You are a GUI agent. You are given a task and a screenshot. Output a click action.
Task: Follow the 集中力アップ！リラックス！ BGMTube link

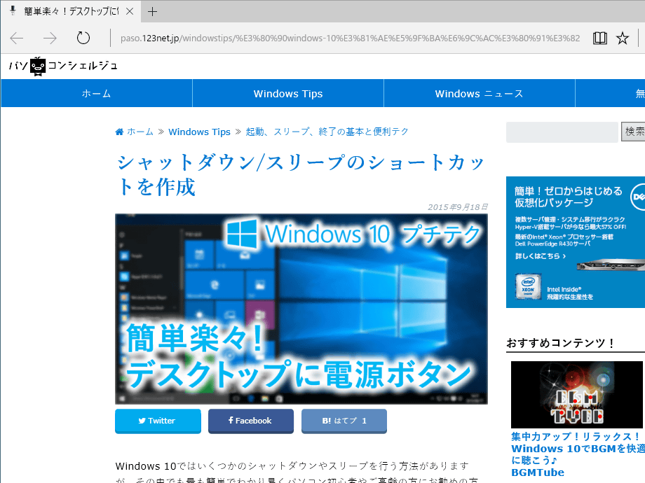point(578,454)
